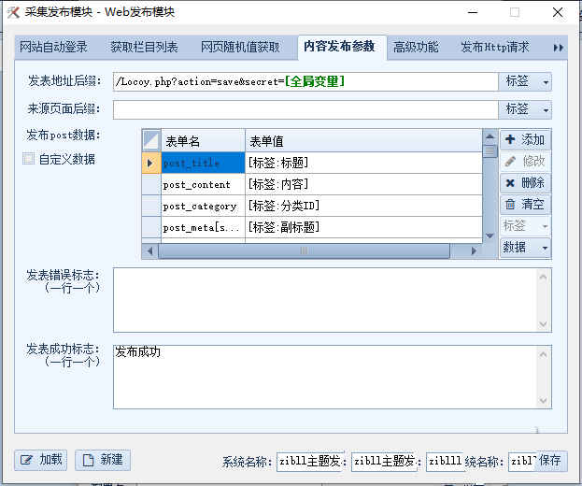
Task: Select the 获取栏目列表 tab
Action: [x=144, y=47]
